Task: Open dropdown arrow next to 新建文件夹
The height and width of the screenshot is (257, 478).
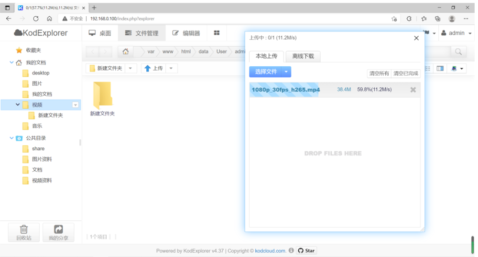Action: pos(130,69)
